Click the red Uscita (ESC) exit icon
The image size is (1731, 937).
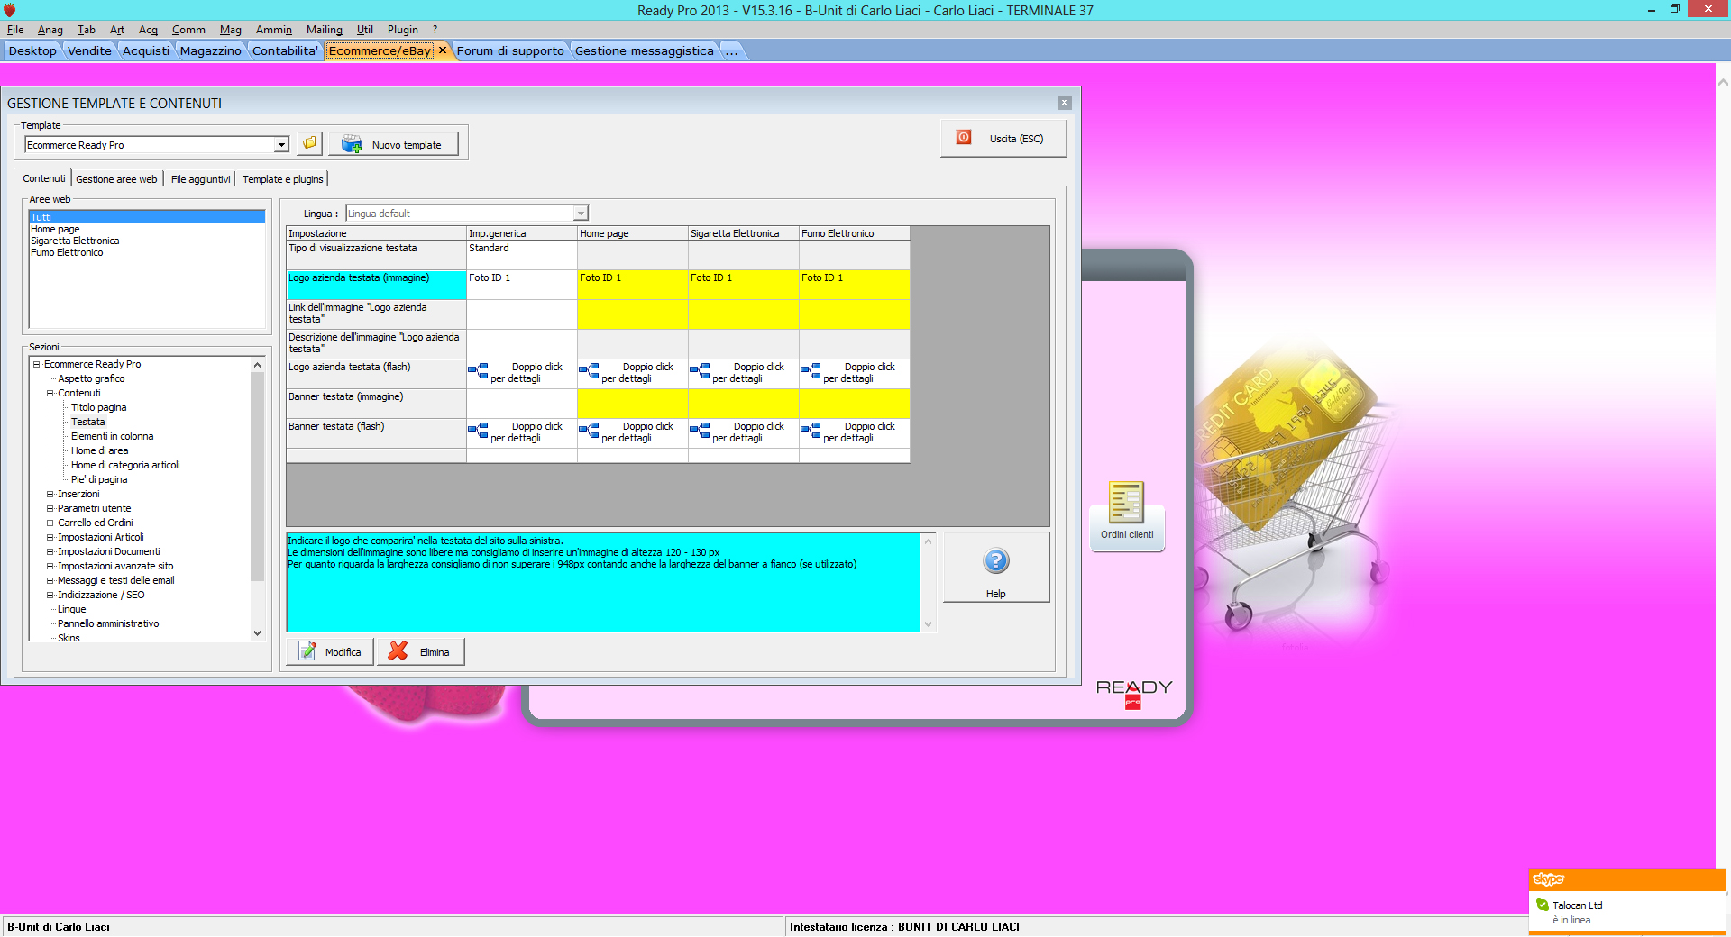click(964, 138)
